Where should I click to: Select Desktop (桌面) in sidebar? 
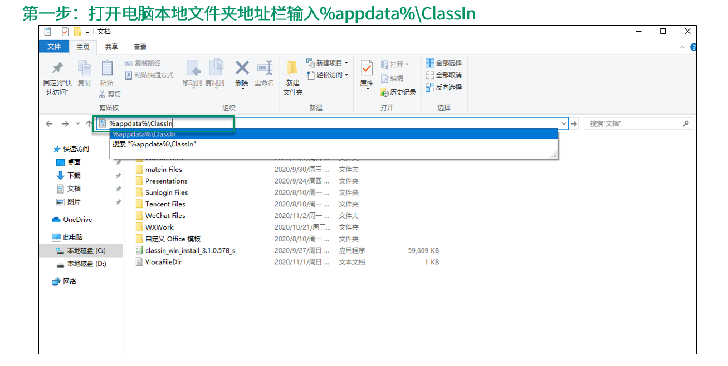pyautogui.click(x=69, y=162)
